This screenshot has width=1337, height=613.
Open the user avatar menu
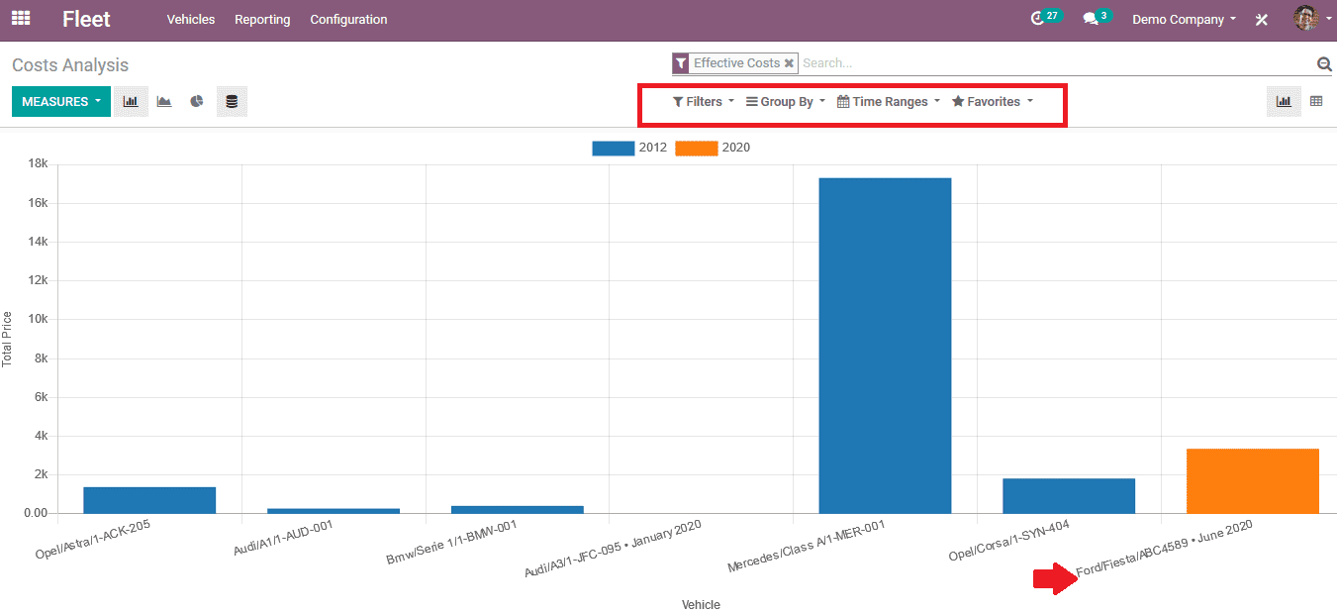[1310, 18]
